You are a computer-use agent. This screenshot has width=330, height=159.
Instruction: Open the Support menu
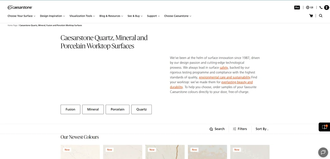(153, 16)
